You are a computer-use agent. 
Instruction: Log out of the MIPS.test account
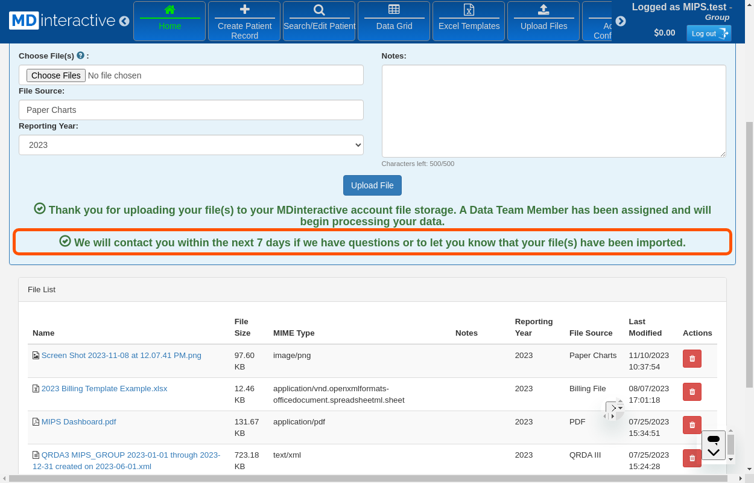[708, 33]
